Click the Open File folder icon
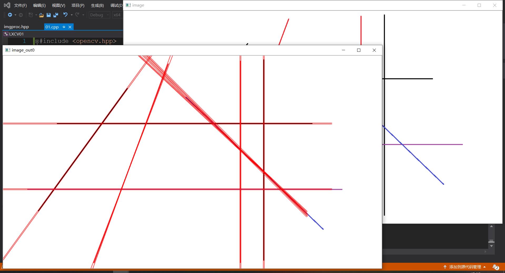This screenshot has width=505, height=273. click(x=41, y=15)
